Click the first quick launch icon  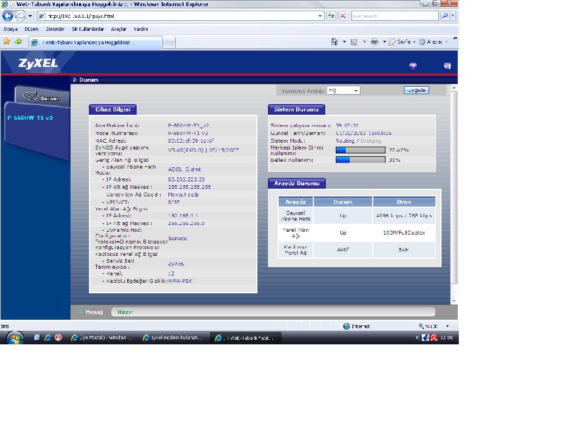(37, 338)
